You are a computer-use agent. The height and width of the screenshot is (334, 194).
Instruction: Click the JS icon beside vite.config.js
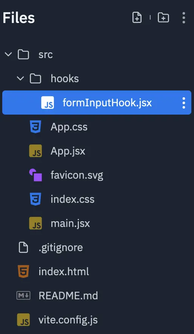[23, 320]
